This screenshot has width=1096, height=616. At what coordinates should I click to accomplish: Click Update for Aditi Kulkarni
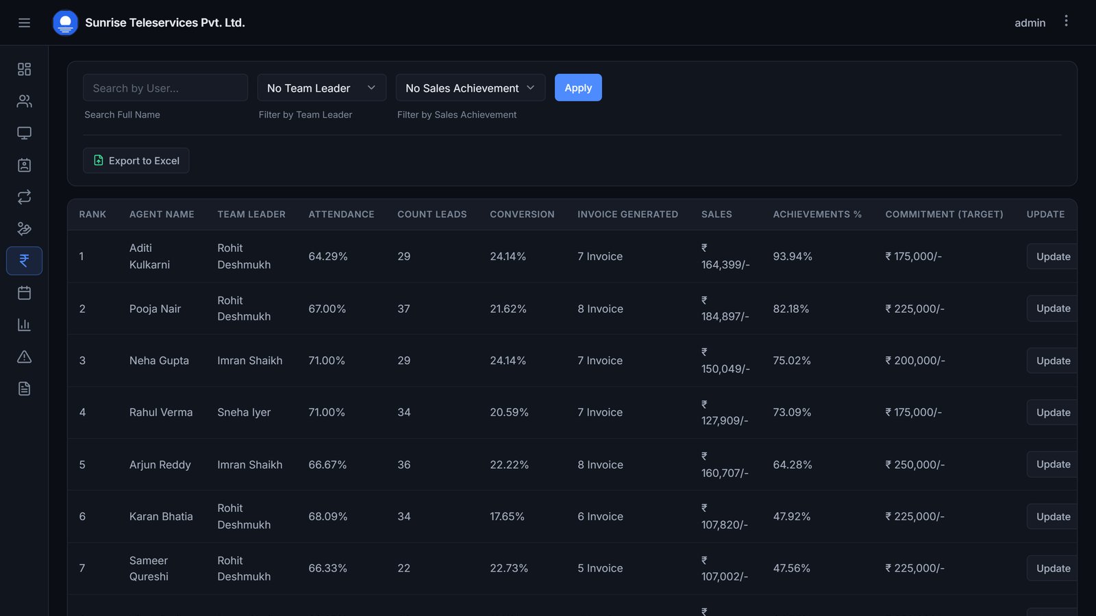click(1052, 257)
